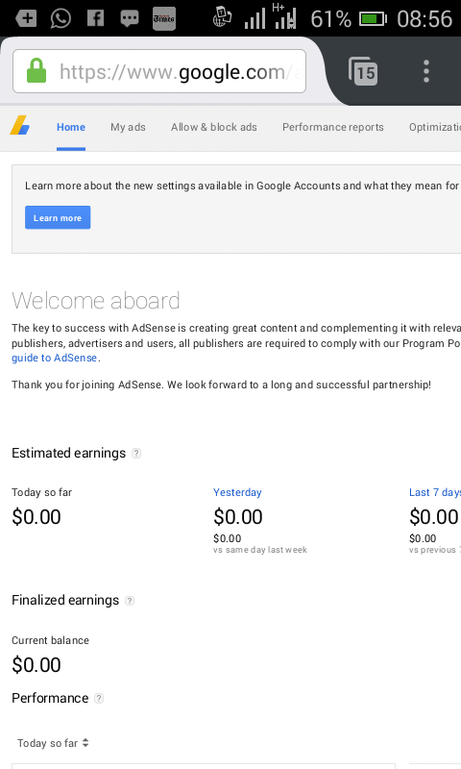Expand the Today so far period dropdown

click(53, 743)
